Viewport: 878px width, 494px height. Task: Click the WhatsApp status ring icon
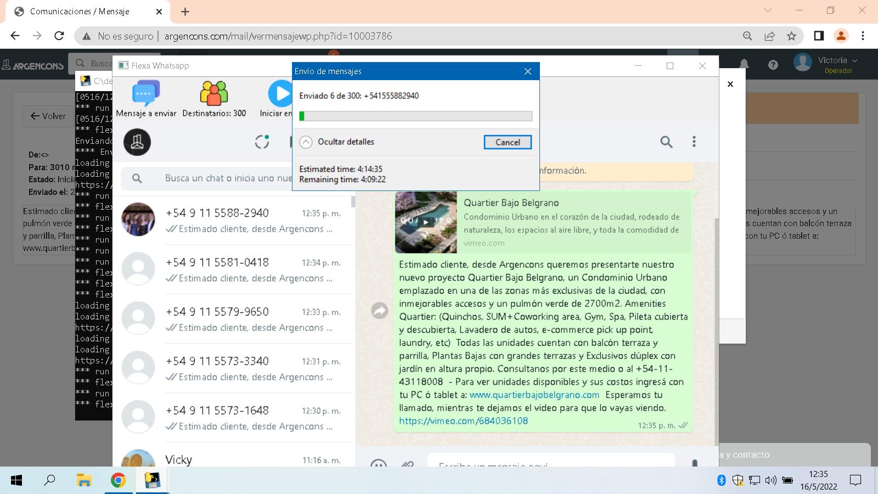(x=262, y=142)
